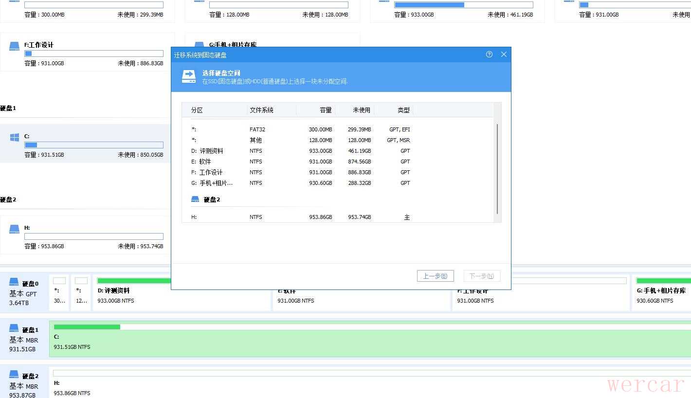Click the 硬盘2 disk icon in disk map
This screenshot has width=691, height=398.
pos(14,376)
